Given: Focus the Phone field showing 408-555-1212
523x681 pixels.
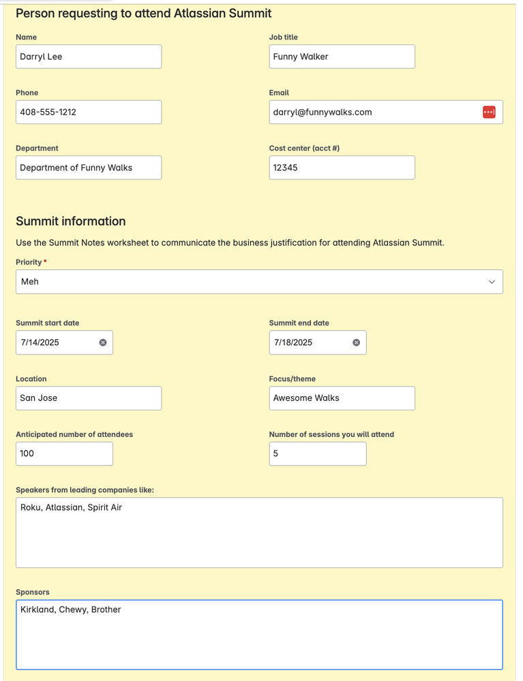Looking at the screenshot, I should coord(89,112).
